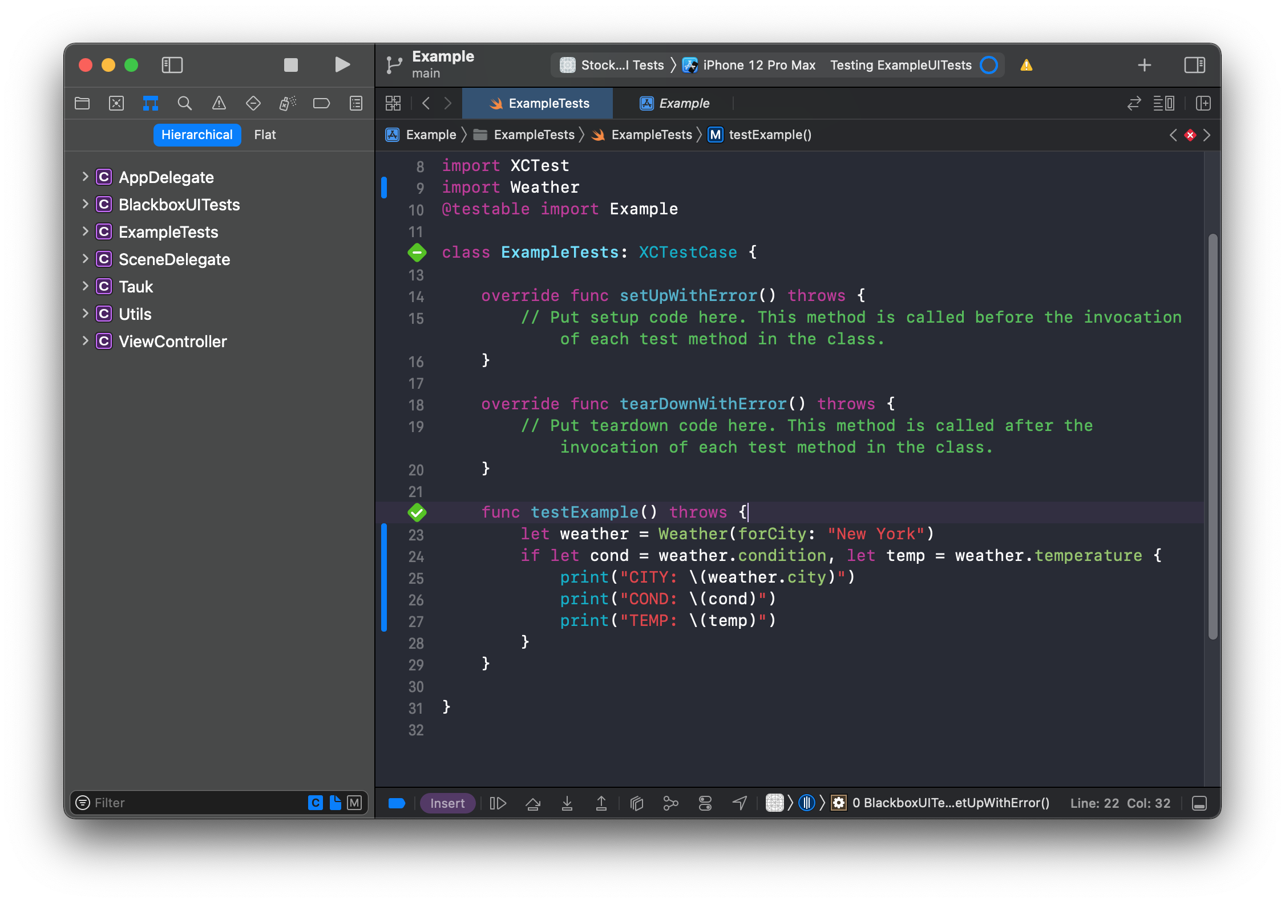Click the back navigation arrow

pos(426,103)
